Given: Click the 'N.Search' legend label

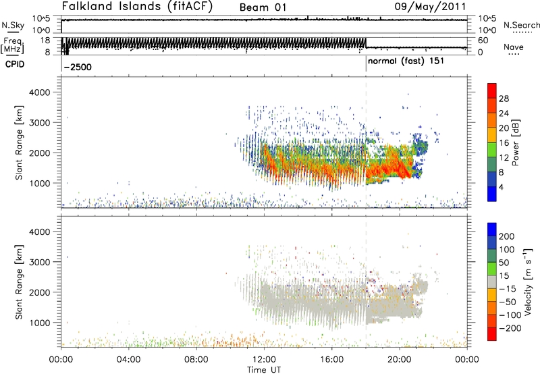Looking at the screenshot, I should point(521,25).
